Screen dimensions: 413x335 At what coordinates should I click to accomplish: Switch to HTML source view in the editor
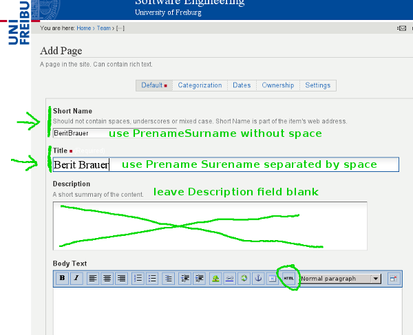tap(288, 279)
